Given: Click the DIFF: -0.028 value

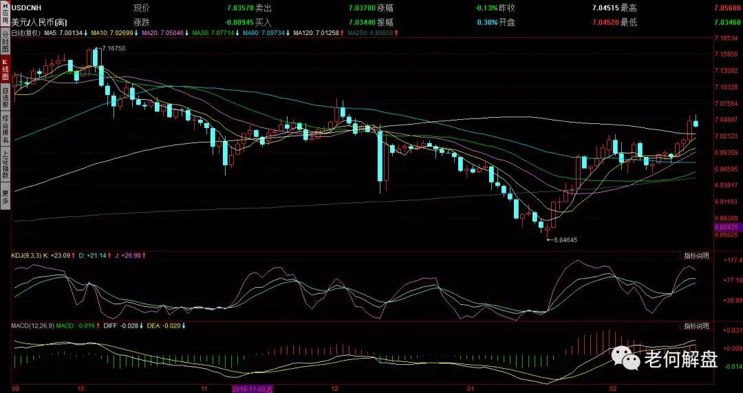Looking at the screenshot, I should (x=122, y=326).
